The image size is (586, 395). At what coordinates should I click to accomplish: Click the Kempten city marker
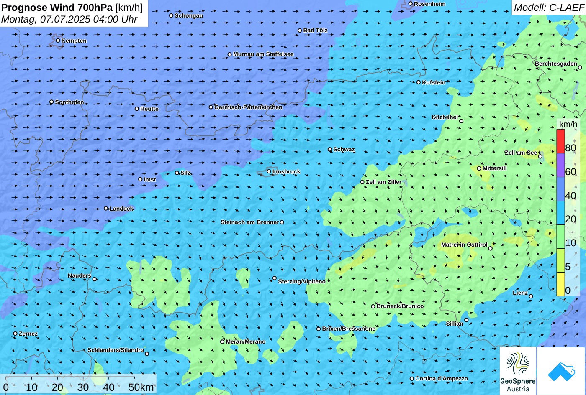click(58, 41)
